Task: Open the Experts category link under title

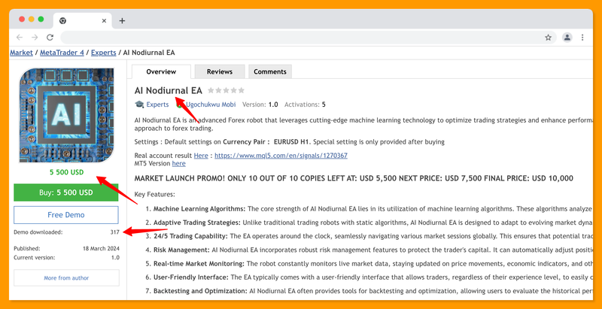Action: pyautogui.click(x=157, y=105)
